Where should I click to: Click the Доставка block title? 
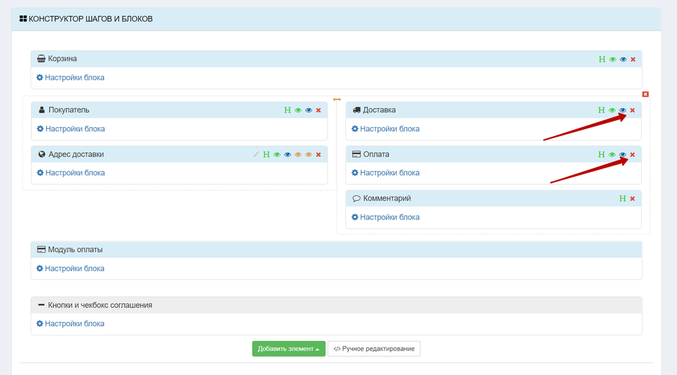(x=379, y=110)
